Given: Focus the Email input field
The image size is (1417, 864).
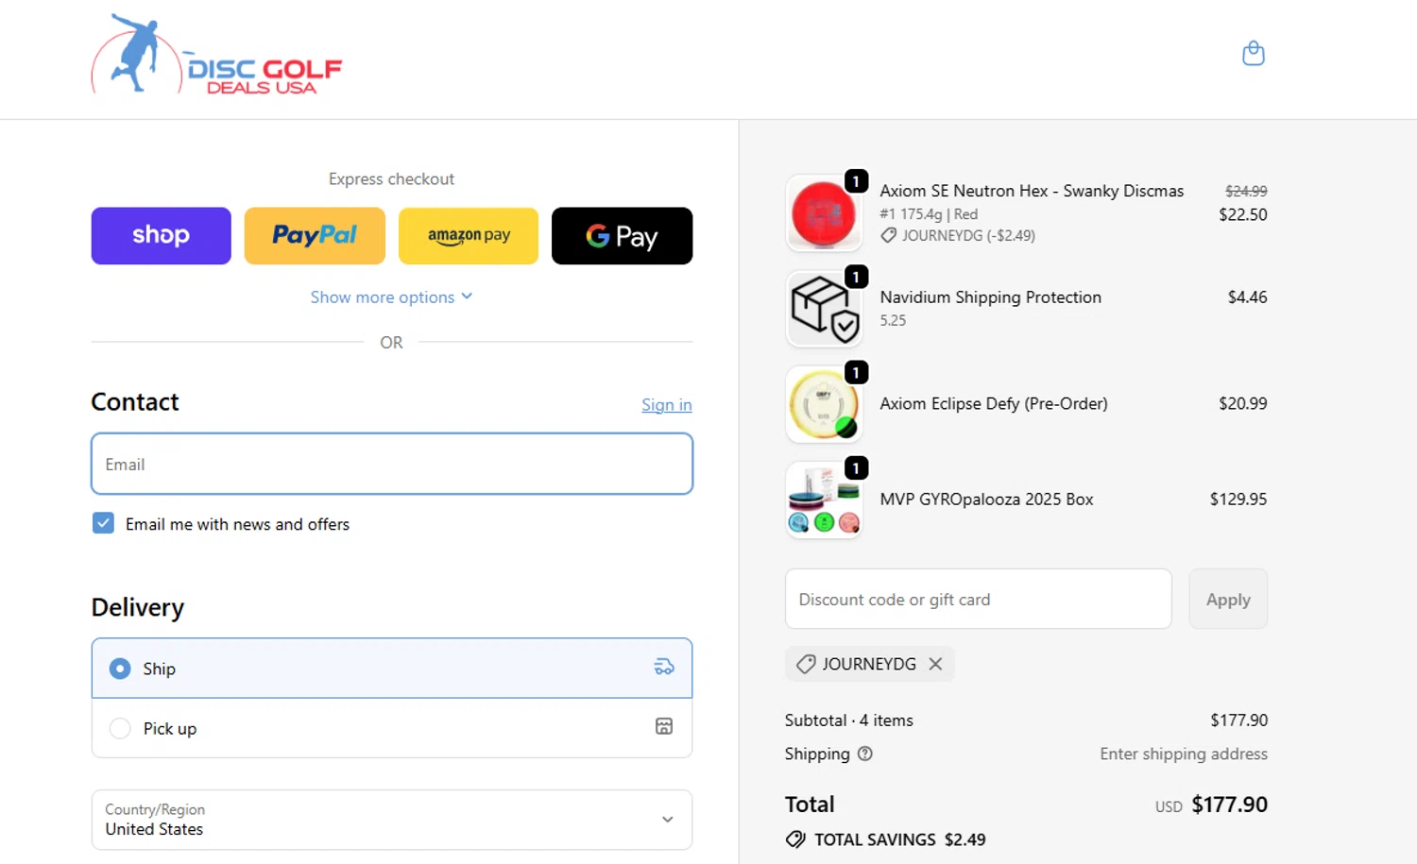Looking at the screenshot, I should (392, 464).
